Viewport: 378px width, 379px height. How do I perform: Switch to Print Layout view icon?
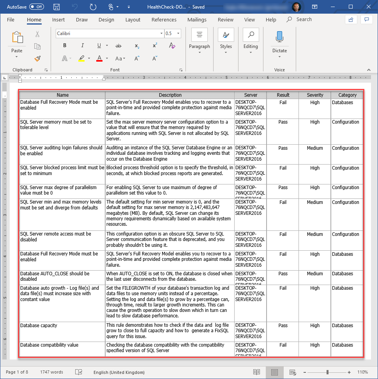tap(274, 372)
